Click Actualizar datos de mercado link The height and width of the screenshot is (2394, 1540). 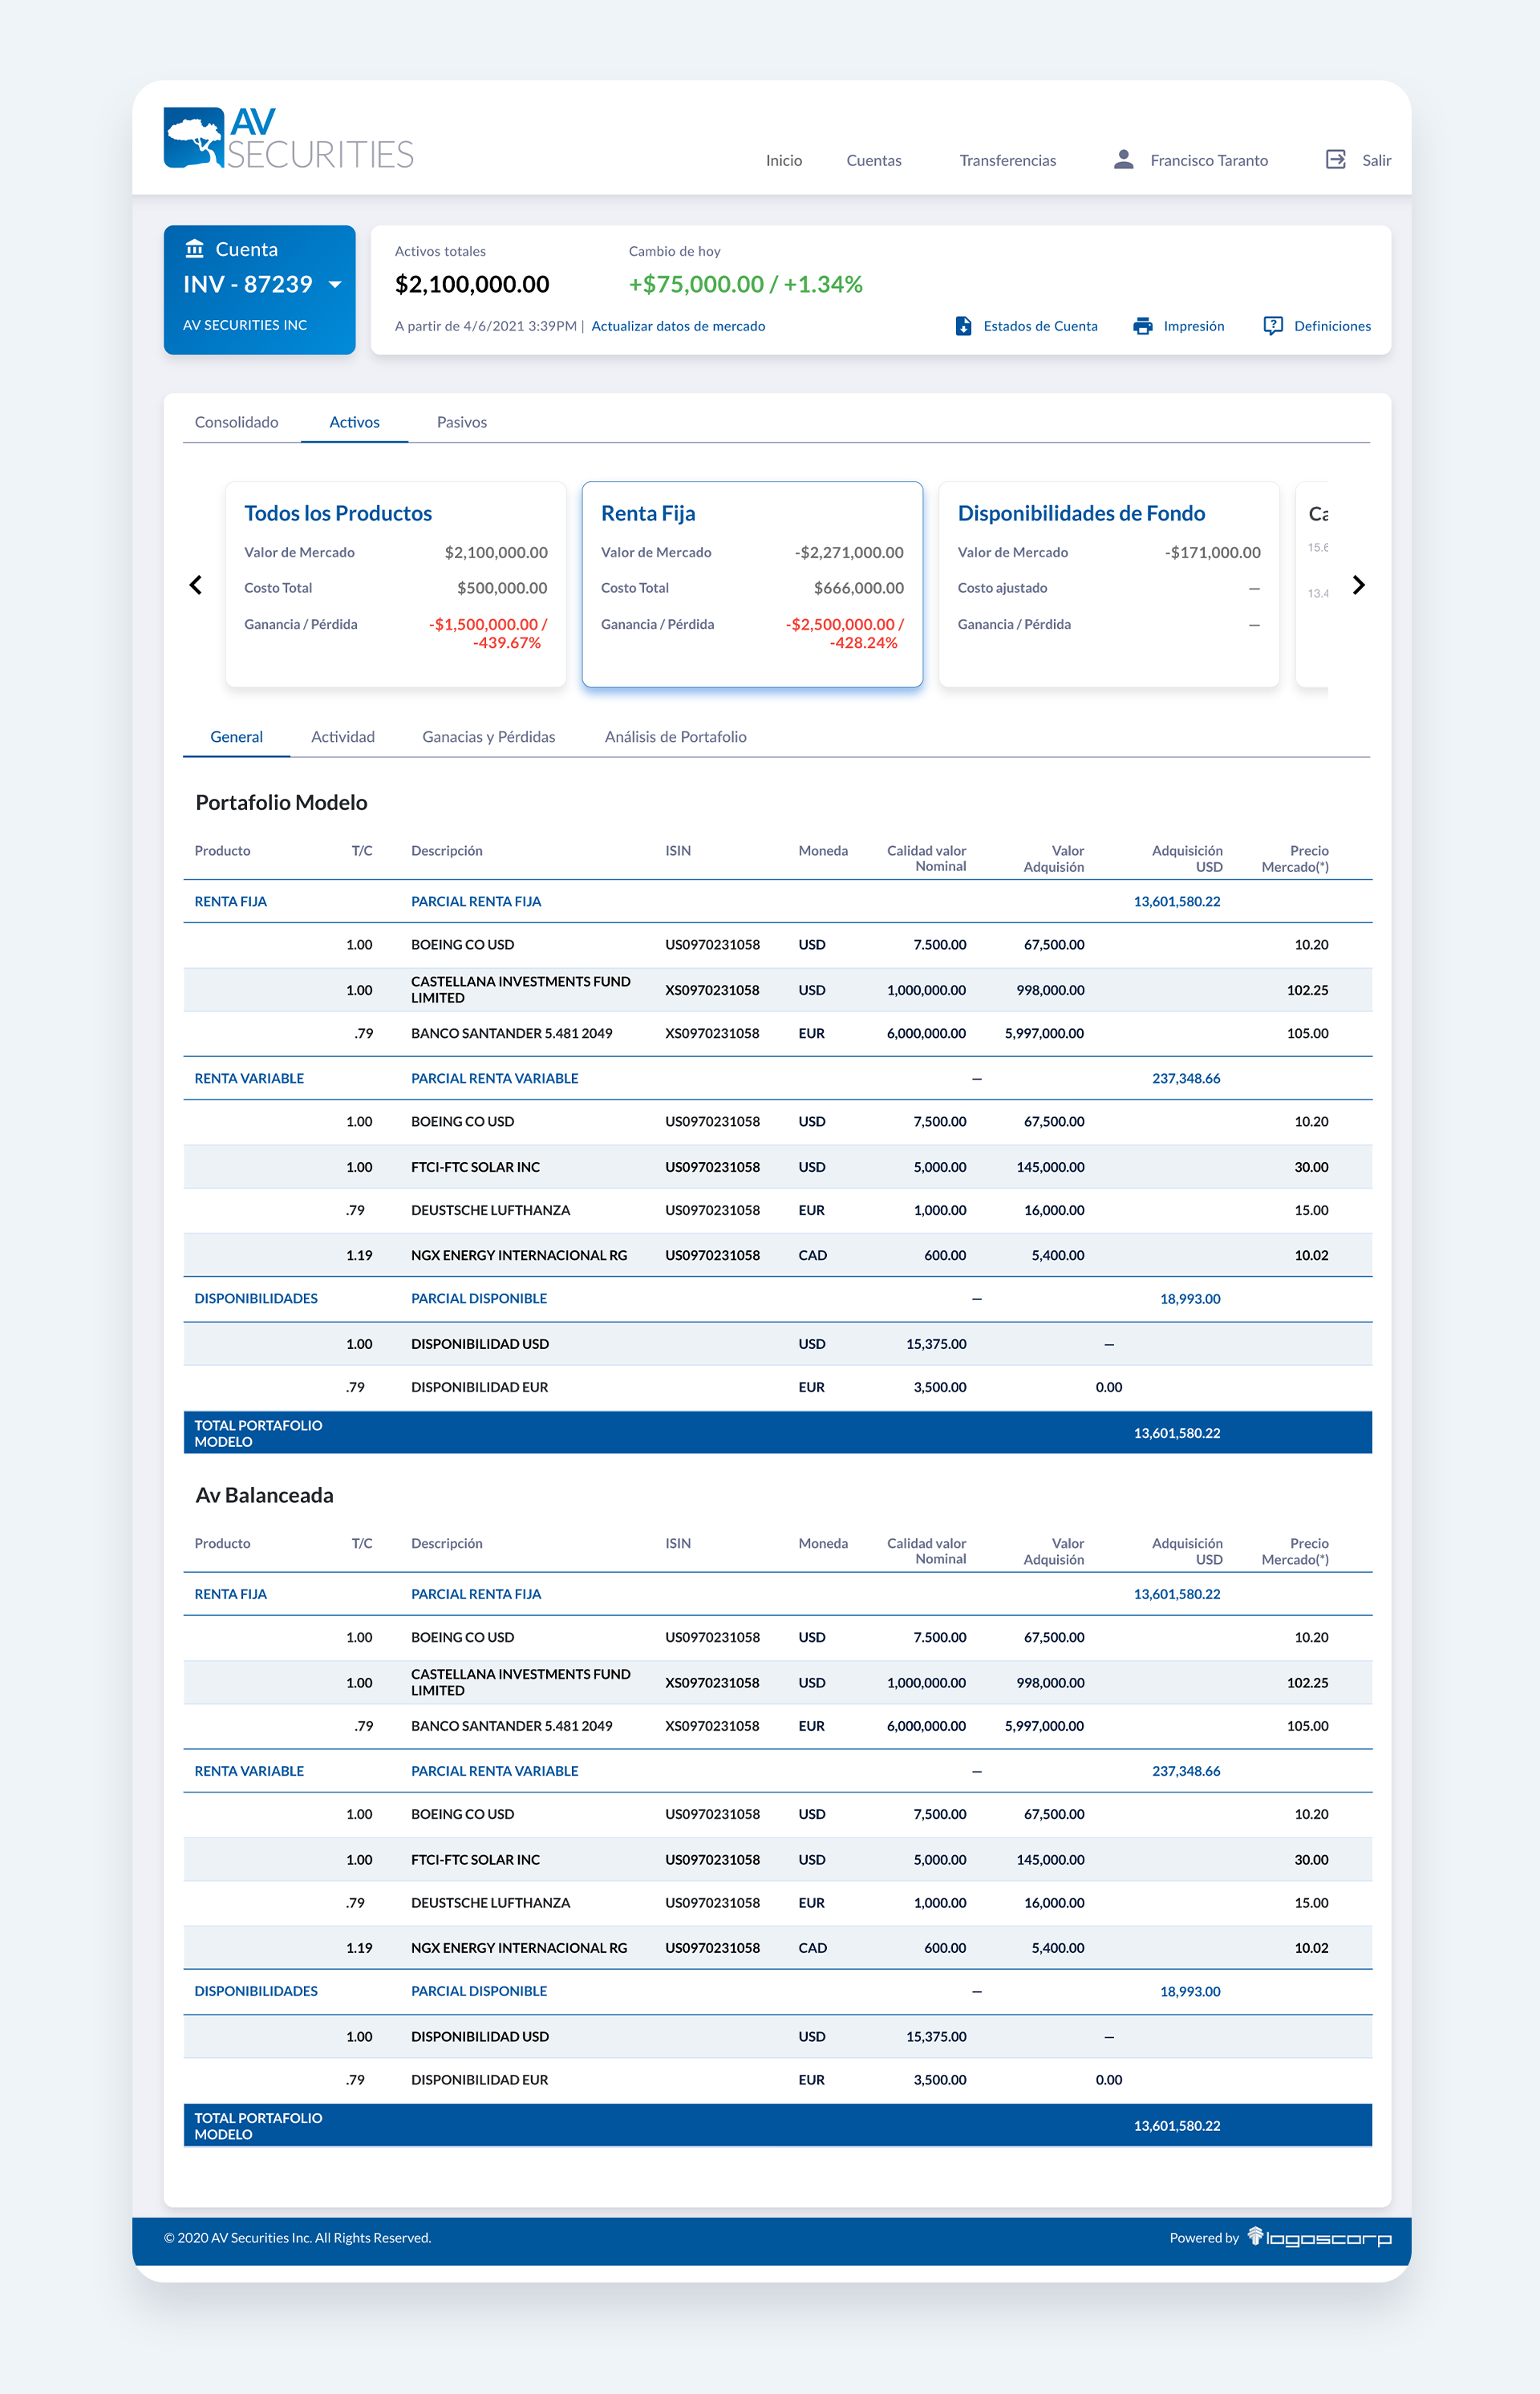[678, 326]
